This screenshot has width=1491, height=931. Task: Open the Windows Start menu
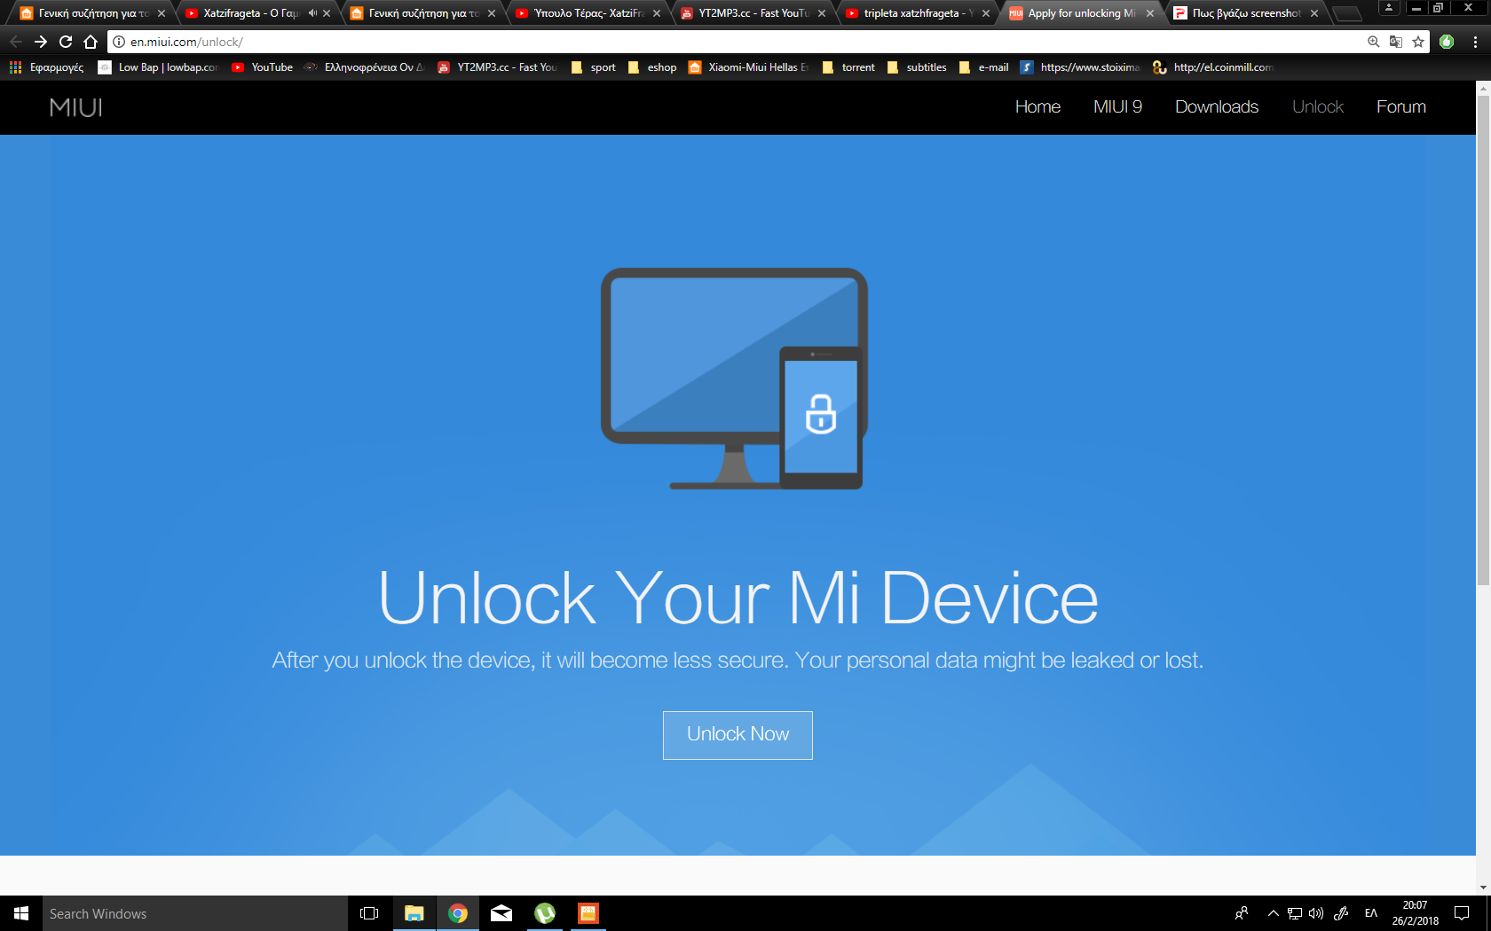point(21,913)
